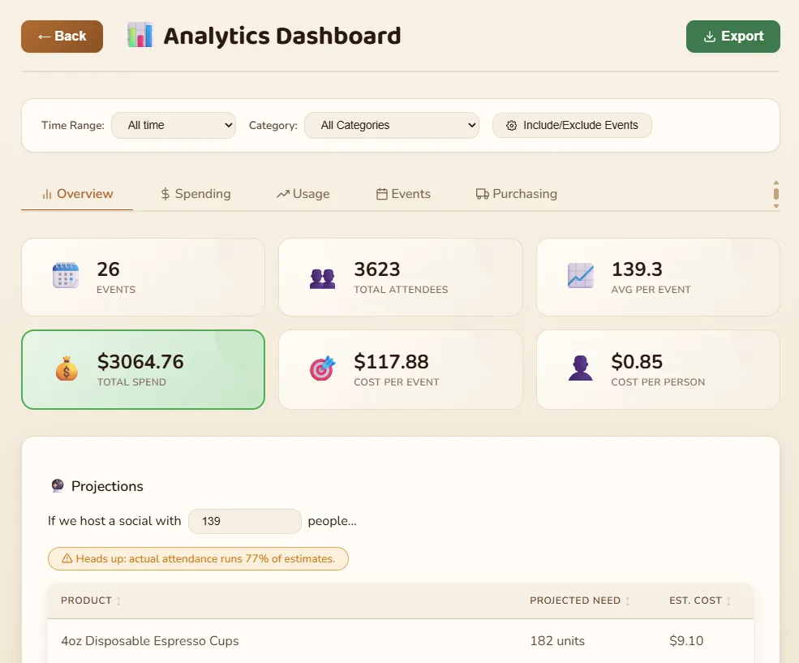Switch to the Purchasing tab
Viewport: 799px width, 663px height.
pyautogui.click(x=516, y=194)
